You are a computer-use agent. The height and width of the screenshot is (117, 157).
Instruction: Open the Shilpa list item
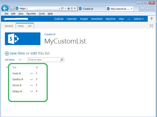point(16,91)
